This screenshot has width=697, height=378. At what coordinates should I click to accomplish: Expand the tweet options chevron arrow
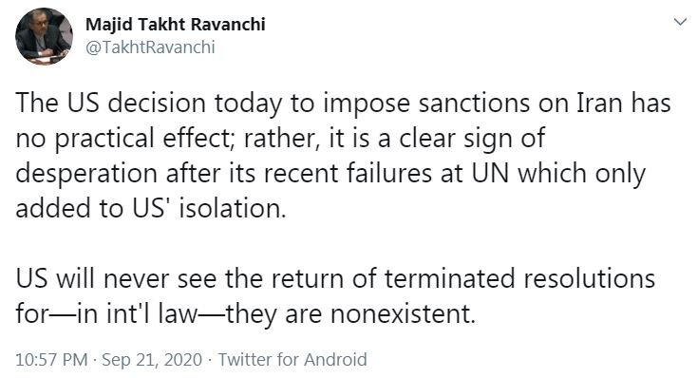point(680,22)
